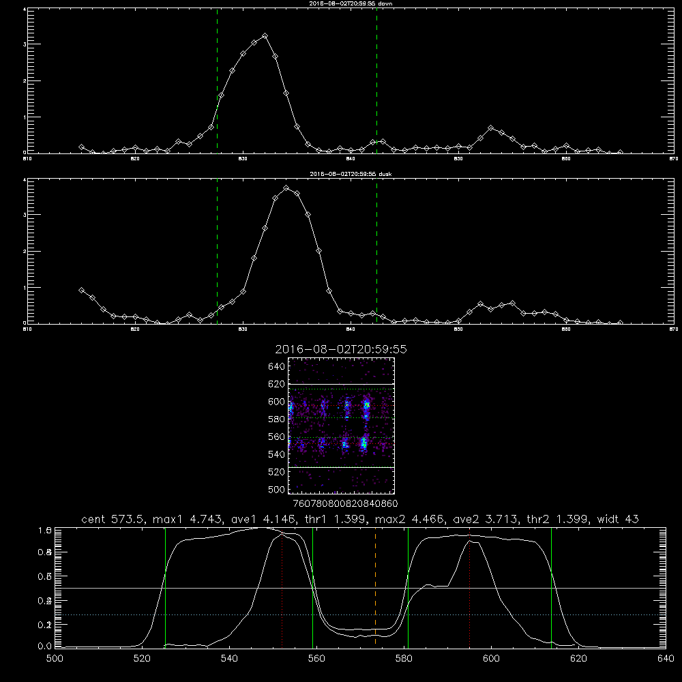Click the small secondary peak on the dawn curve
This screenshot has width=682, height=682.
pos(490,128)
